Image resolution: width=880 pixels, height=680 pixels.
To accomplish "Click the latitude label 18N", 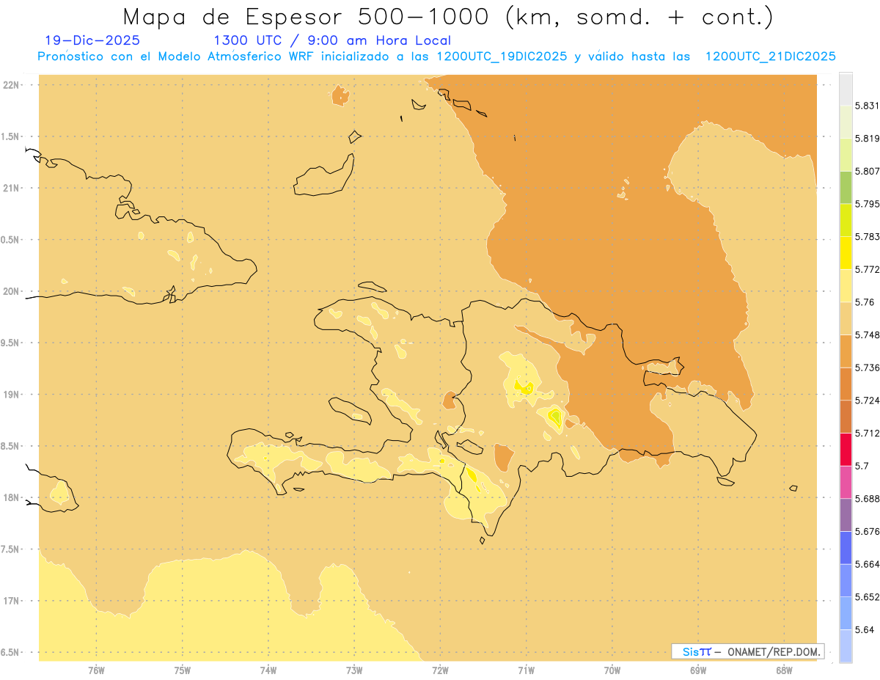I will point(11,497).
